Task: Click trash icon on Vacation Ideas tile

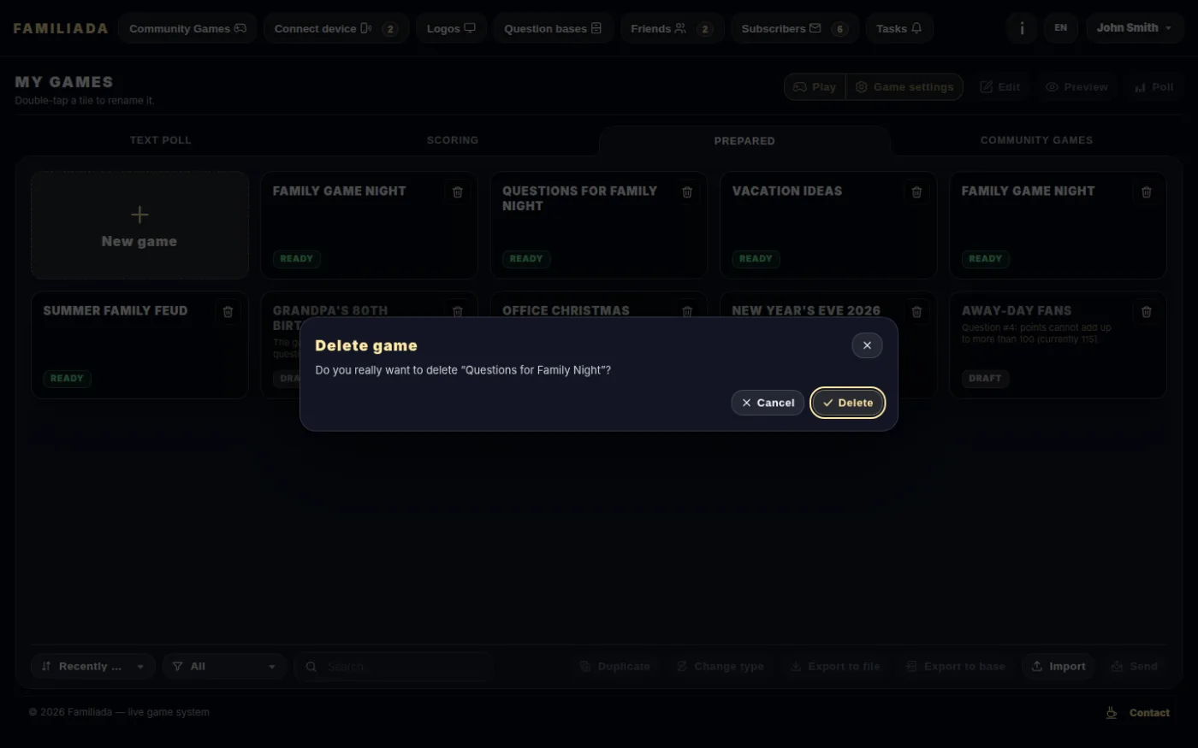Action: [x=916, y=192]
